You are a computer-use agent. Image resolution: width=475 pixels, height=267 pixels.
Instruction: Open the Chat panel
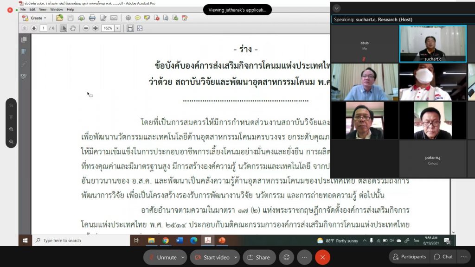[x=443, y=257]
